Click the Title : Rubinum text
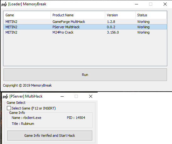Viewport: 172px width, 144px height. coord(23,124)
